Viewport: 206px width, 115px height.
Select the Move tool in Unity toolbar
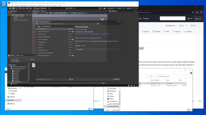[x=13, y=8]
